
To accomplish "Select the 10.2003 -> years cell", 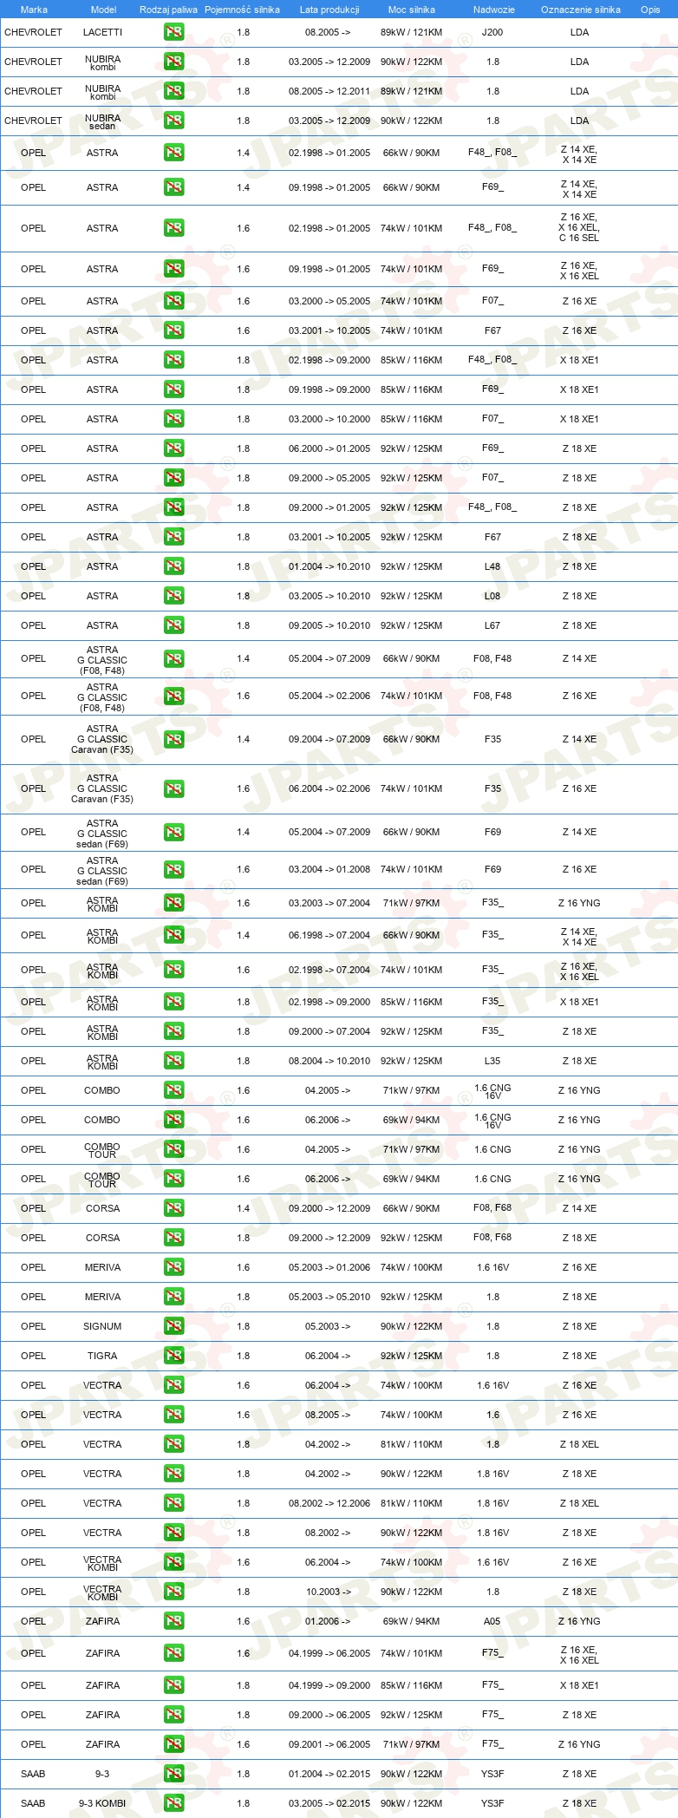I will (328, 1592).
